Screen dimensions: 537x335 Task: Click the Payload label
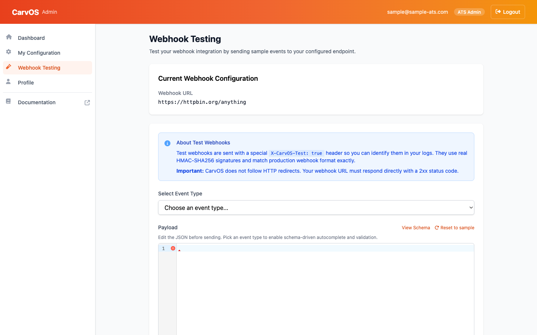point(168,227)
